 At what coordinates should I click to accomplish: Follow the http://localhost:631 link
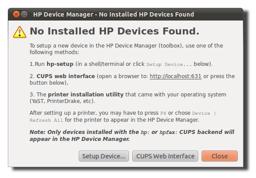(x=175, y=76)
